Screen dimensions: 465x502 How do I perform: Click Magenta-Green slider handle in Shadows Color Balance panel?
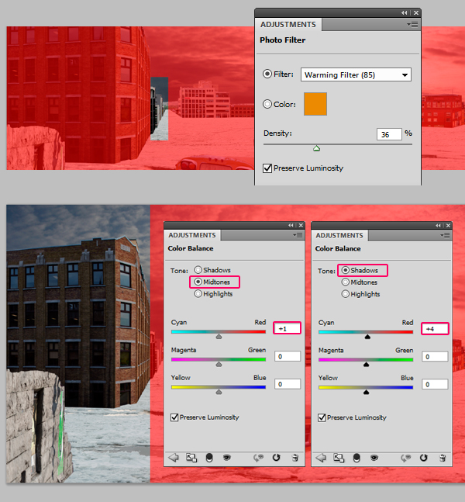point(366,365)
